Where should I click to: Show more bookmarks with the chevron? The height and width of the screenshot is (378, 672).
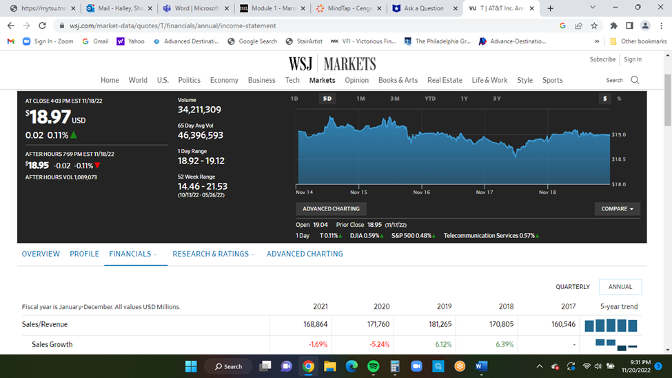pyautogui.click(x=597, y=41)
